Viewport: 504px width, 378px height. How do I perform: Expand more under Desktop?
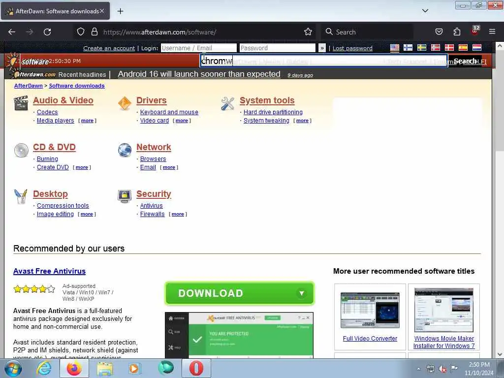pyautogui.click(x=87, y=214)
